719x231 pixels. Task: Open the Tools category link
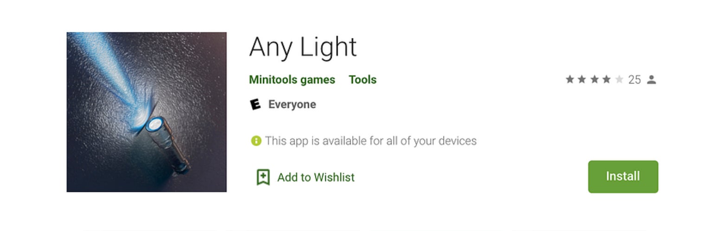point(362,80)
